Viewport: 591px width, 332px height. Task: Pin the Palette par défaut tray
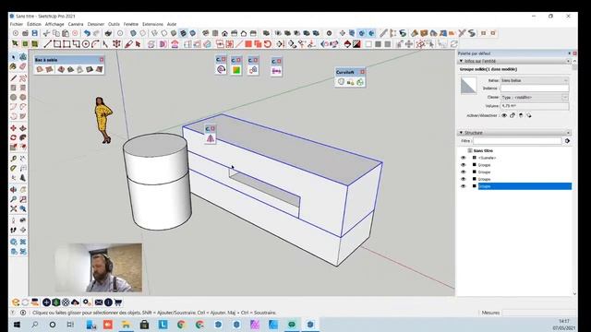pyautogui.click(x=570, y=53)
